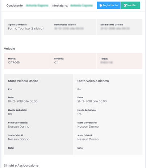
Task: Click Stato Cristalli Nessun Danno under Uscita
Action: pos(19,139)
